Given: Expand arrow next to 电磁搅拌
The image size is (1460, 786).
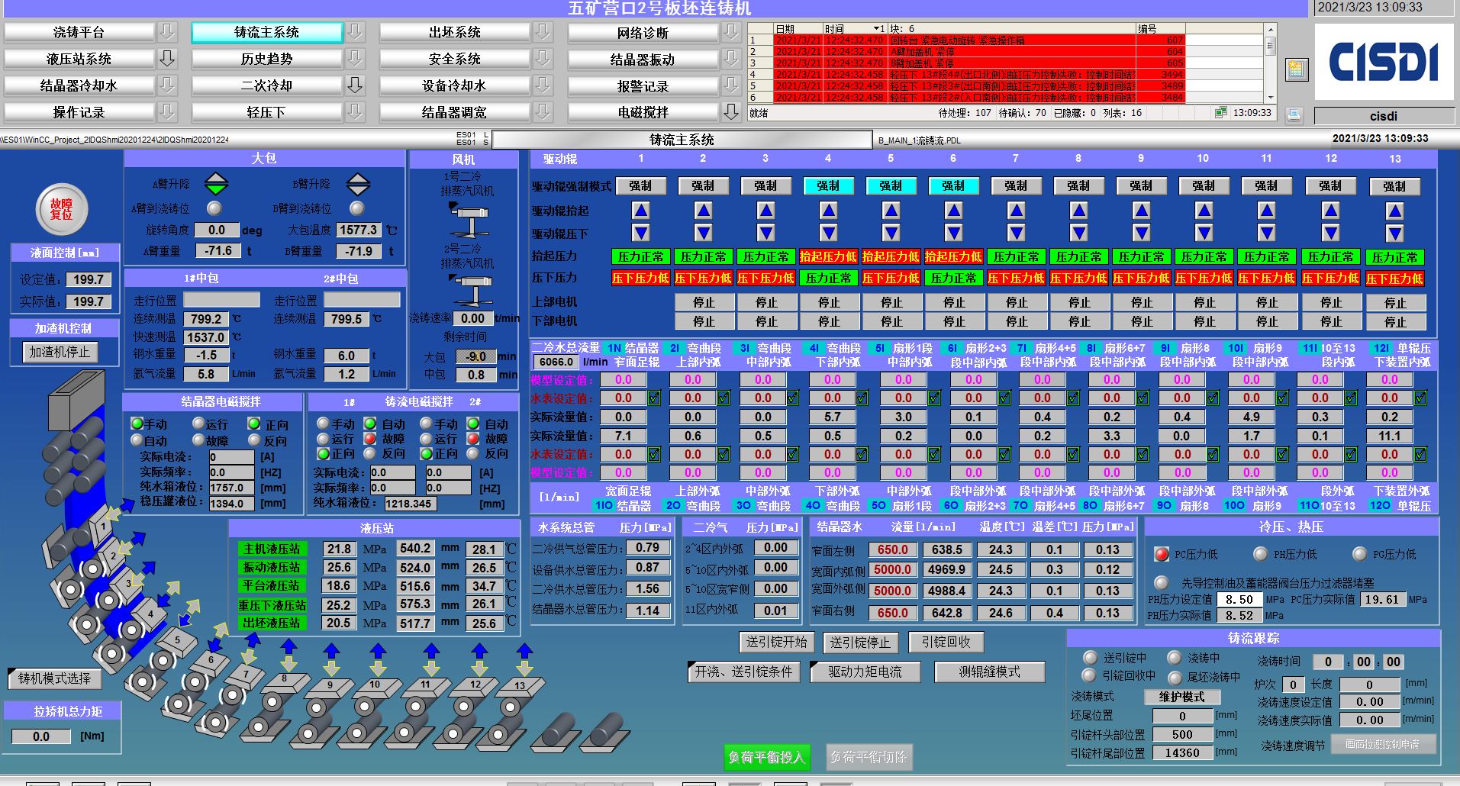Looking at the screenshot, I should [x=731, y=112].
